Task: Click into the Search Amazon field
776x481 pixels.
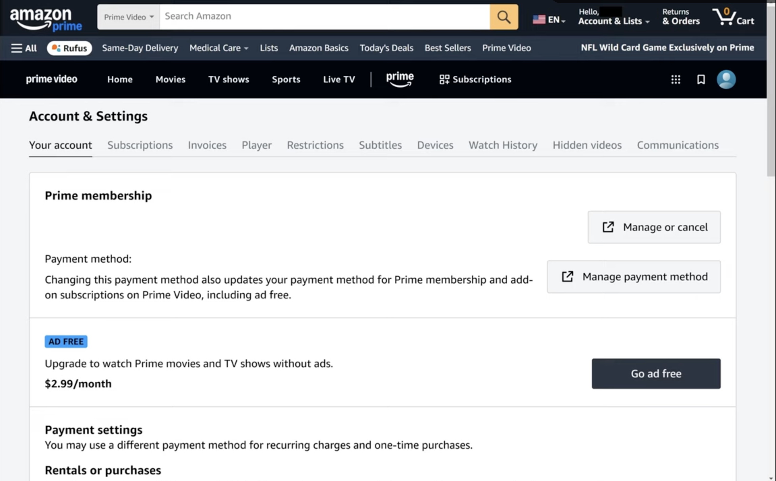Action: click(x=324, y=16)
